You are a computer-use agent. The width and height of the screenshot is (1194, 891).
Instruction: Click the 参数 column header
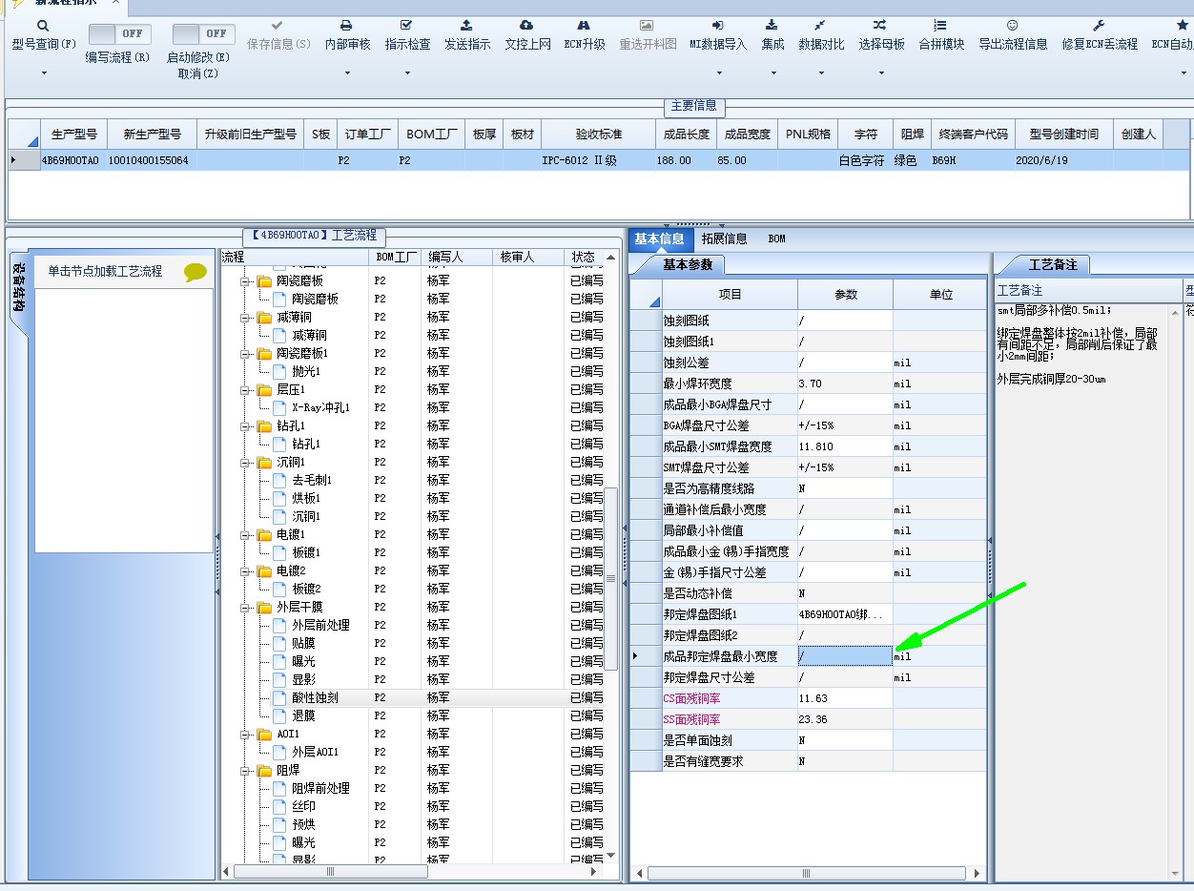click(846, 295)
